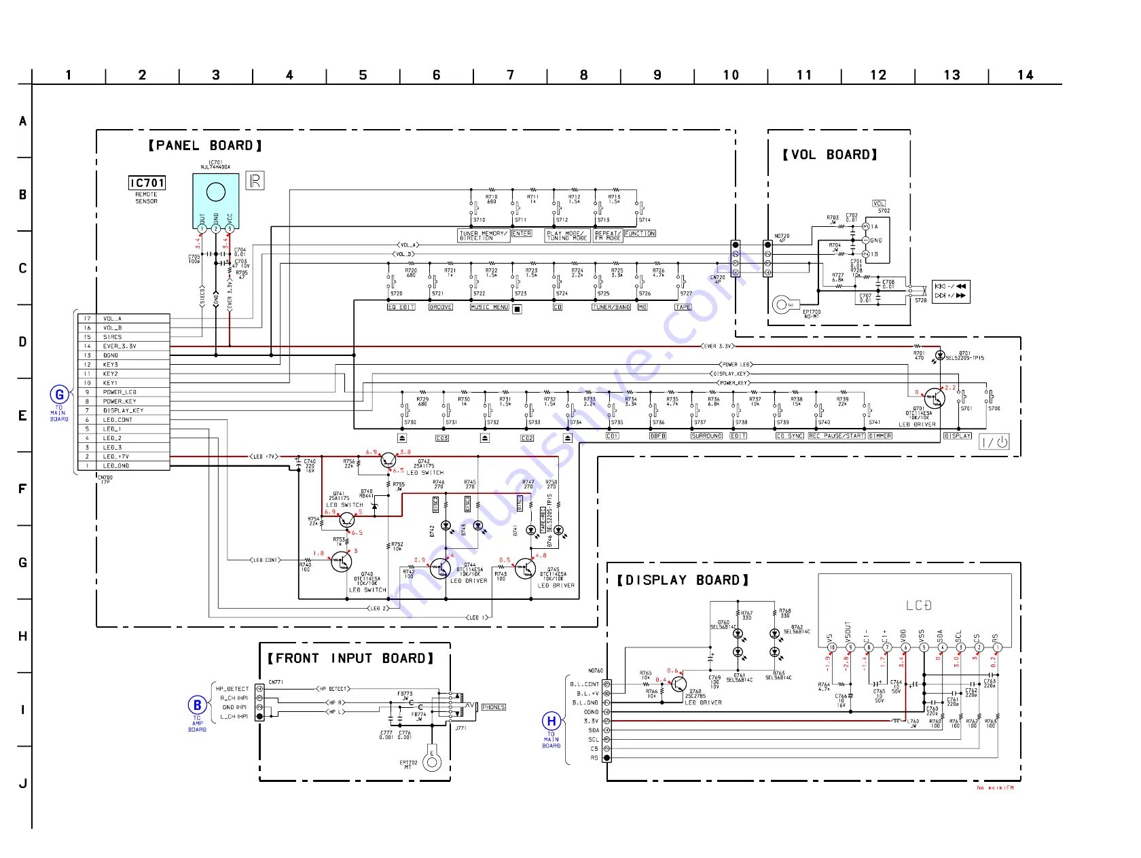Click the DISPLAY key label near S701
This screenshot has width=1141, height=858.
pos(958,436)
